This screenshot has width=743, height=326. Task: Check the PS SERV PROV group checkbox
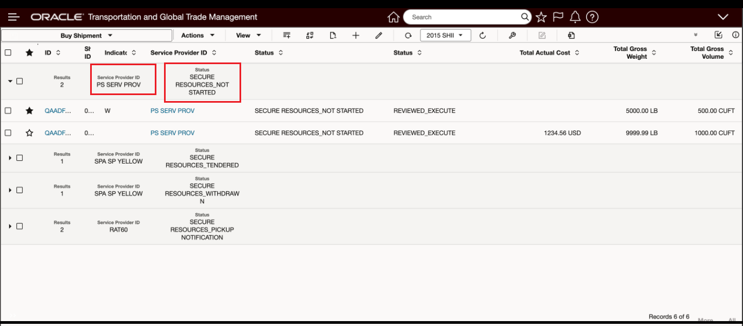tap(20, 81)
